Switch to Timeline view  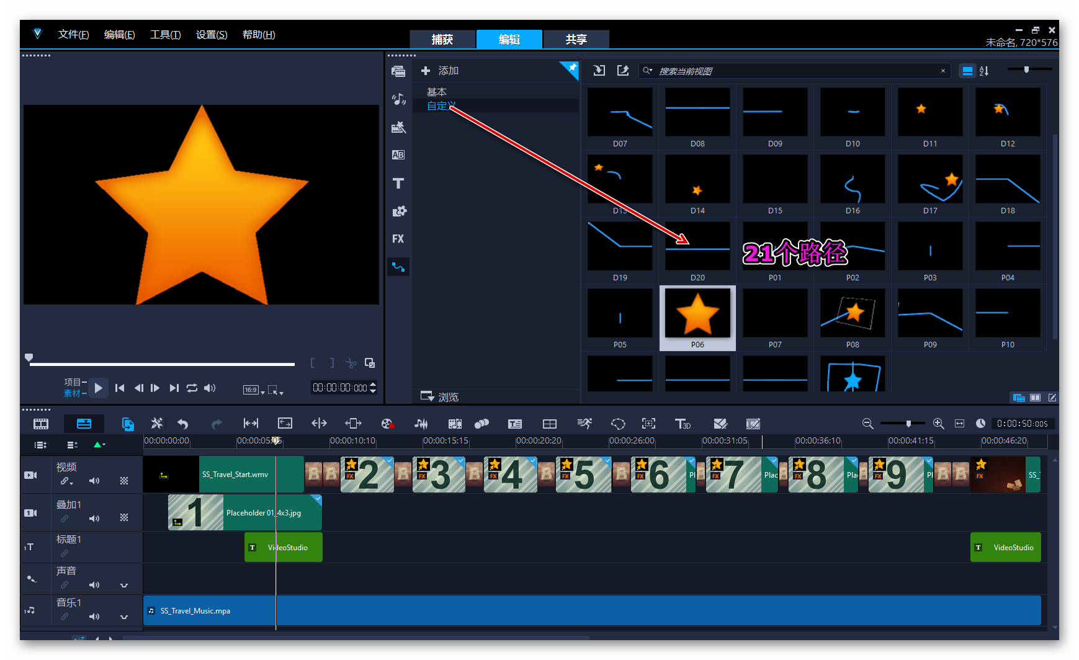pos(84,424)
